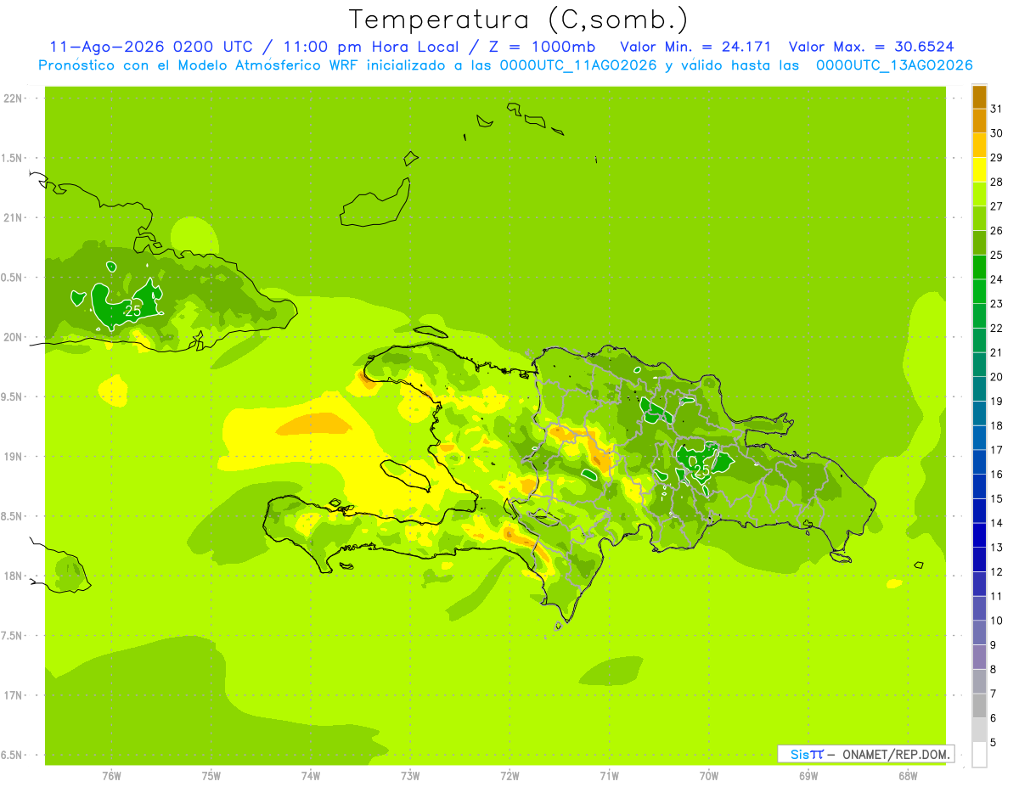Click the pressure level text "Z = 1000mb"

click(x=540, y=47)
